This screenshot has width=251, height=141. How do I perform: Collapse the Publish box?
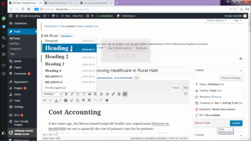point(241,70)
